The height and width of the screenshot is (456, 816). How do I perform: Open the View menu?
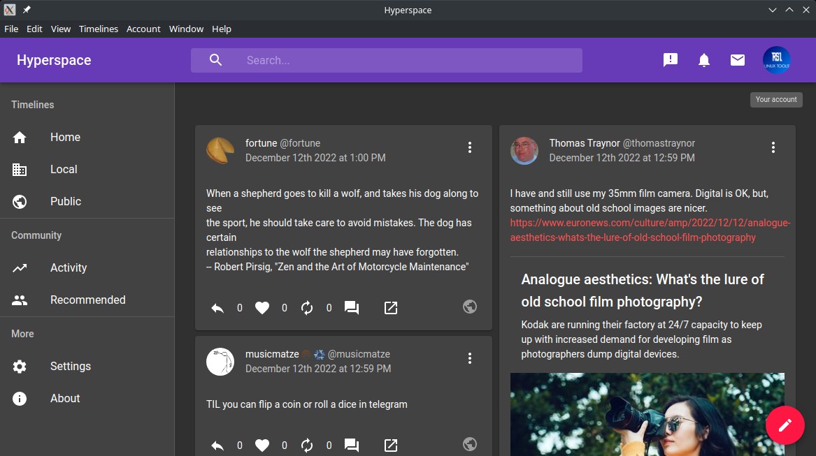pyautogui.click(x=61, y=29)
